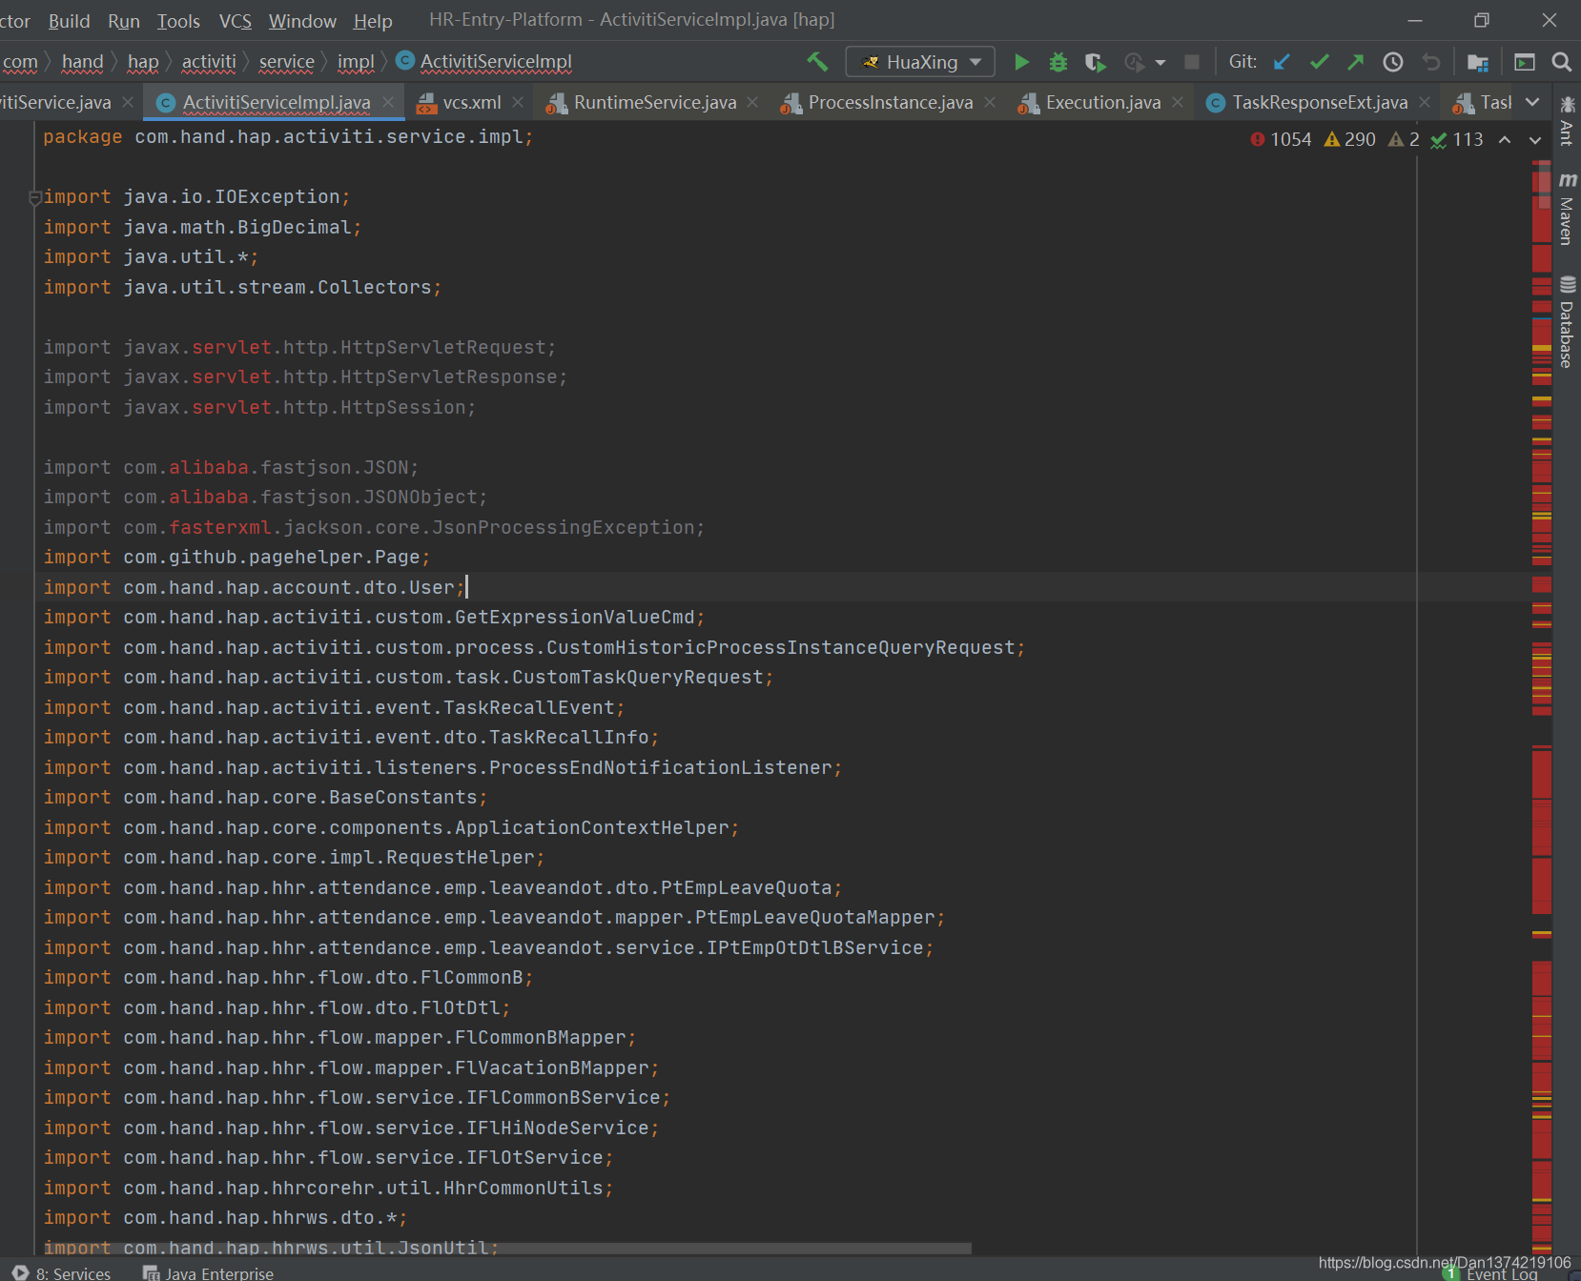Click the 'impl' breadcrumb
The height and width of the screenshot is (1281, 1581).
click(356, 62)
